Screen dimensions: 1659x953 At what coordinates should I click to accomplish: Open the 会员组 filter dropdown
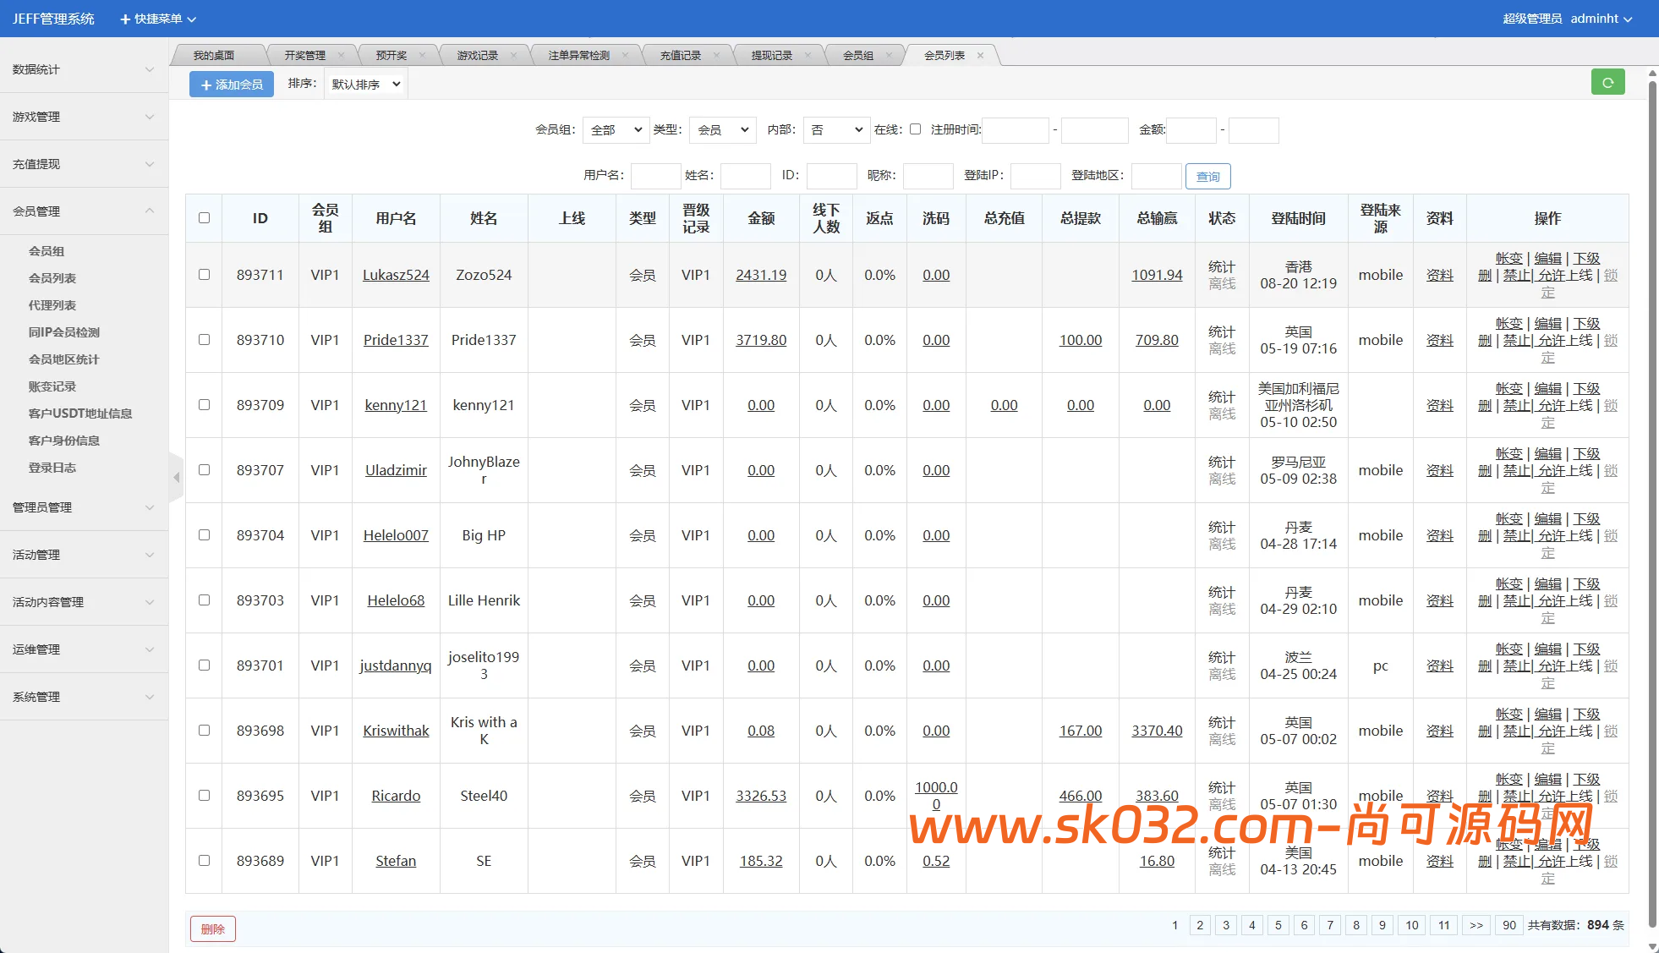point(616,129)
